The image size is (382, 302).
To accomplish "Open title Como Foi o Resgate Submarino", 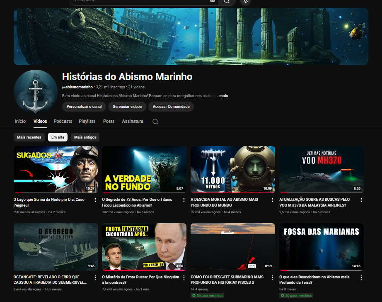I will coord(227,280).
